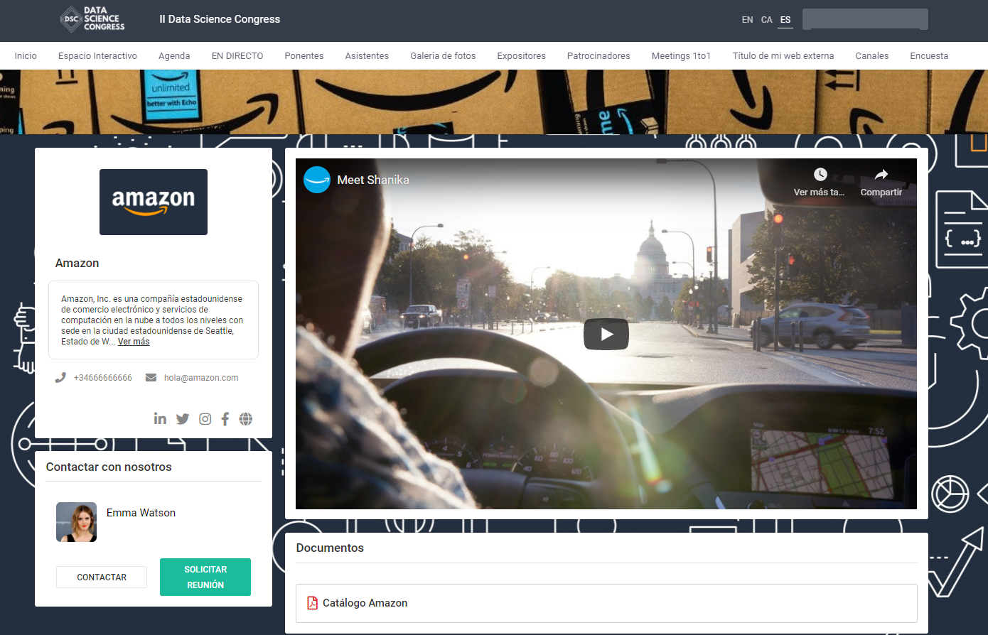Go to Canales section
988x635 pixels.
point(872,56)
